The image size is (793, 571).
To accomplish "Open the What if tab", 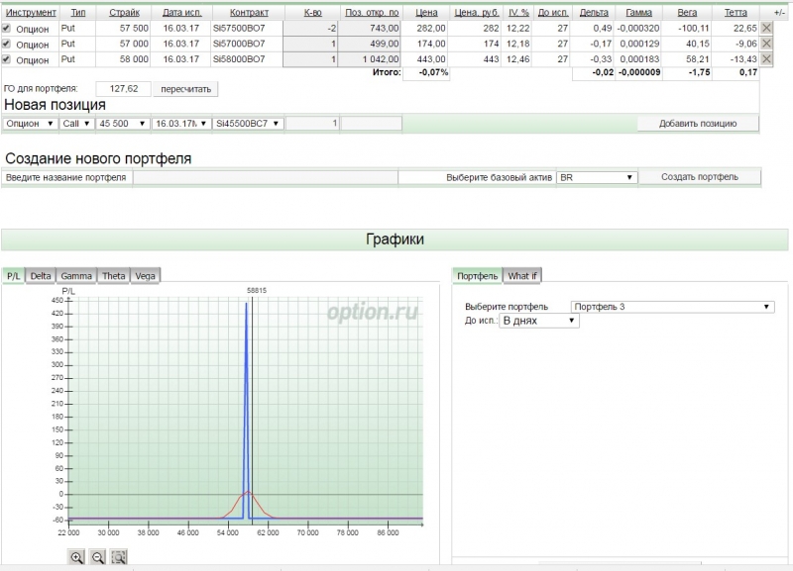I will click(522, 275).
